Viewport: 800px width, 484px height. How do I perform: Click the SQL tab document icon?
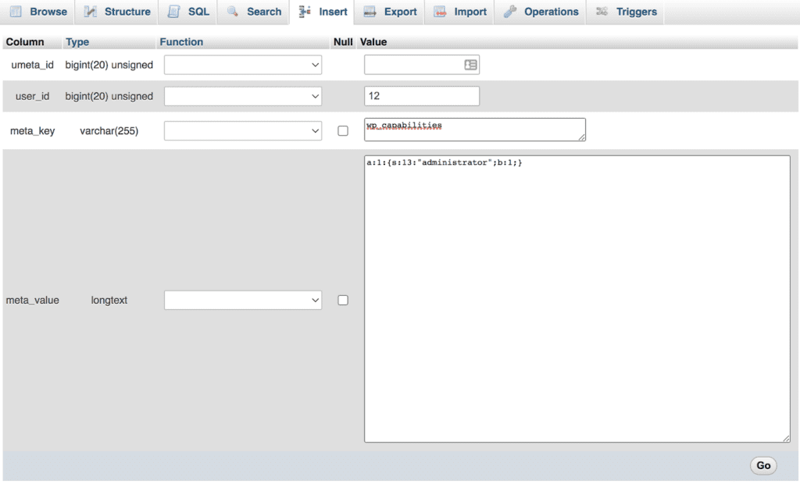pos(173,12)
